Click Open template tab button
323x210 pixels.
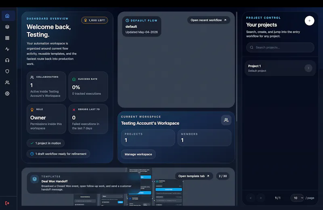[x=194, y=176]
